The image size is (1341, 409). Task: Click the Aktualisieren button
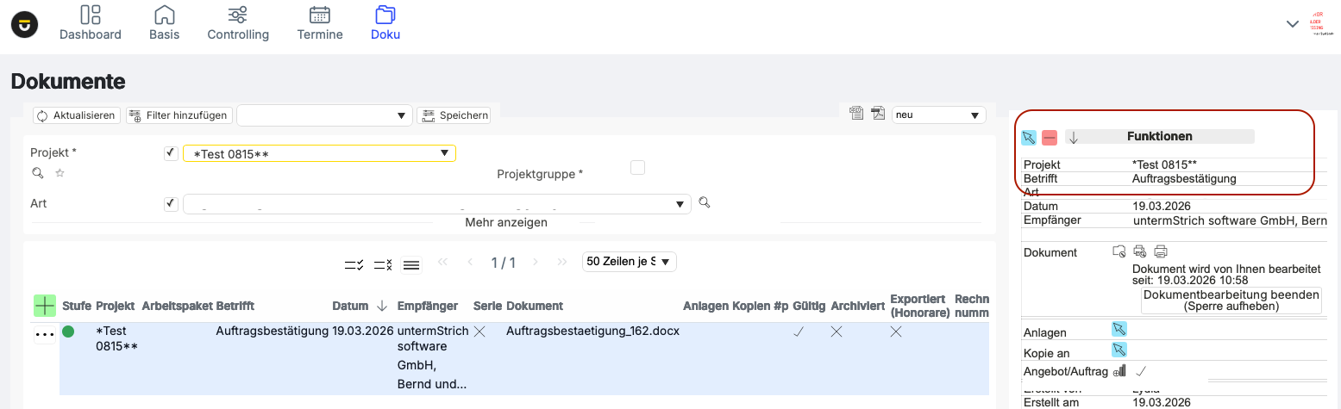[x=76, y=115]
